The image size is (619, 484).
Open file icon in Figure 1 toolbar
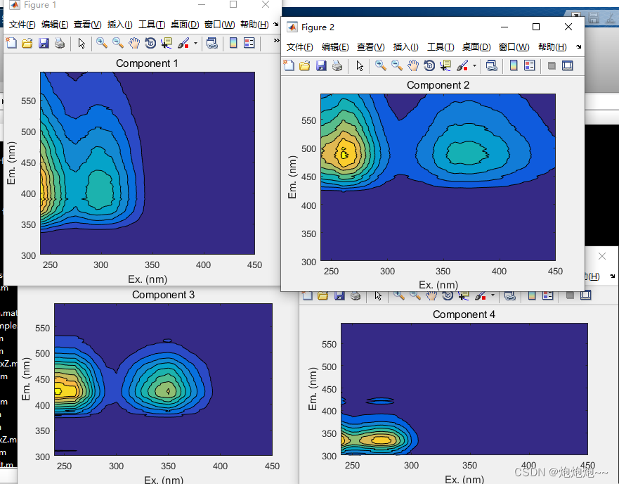(27, 43)
